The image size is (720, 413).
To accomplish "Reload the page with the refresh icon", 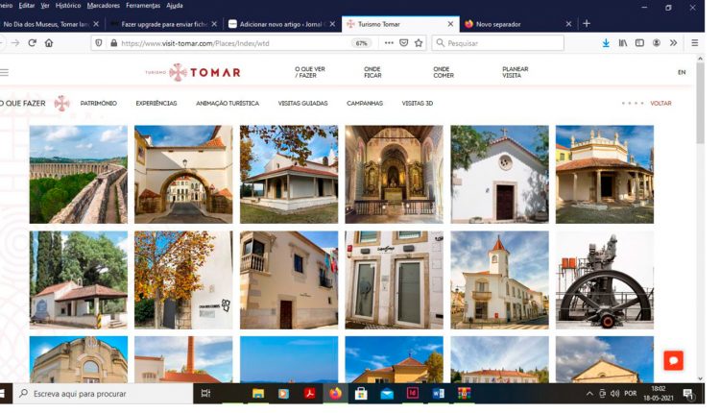I will click(x=32, y=43).
